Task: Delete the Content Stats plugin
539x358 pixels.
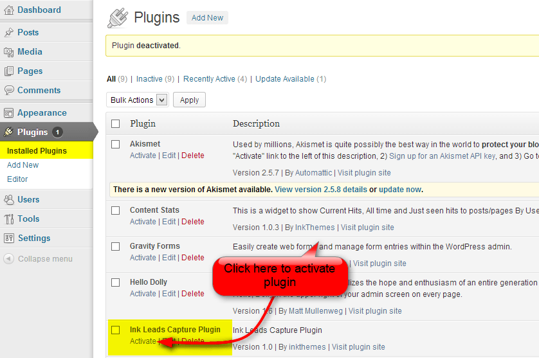Action: (193, 222)
